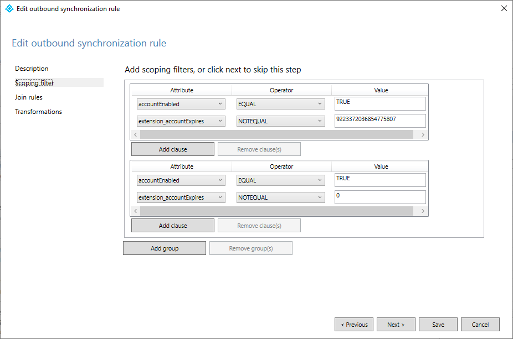
Task: Change second group's NOTEQUAL operator dropdown
Action: coord(280,197)
